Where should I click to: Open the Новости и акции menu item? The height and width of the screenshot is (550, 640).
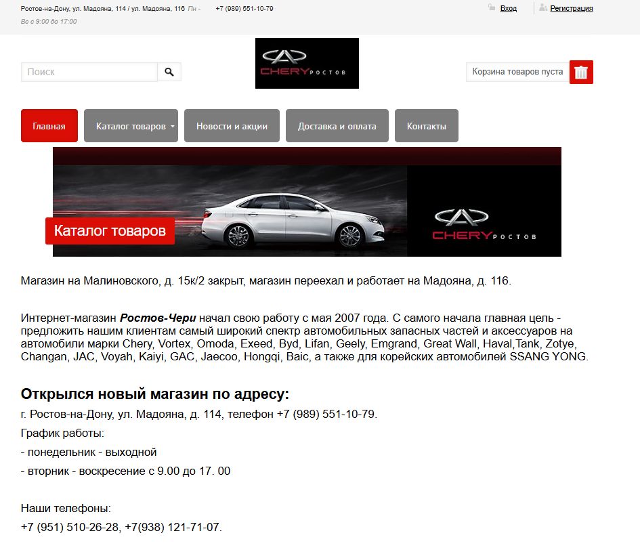232,126
